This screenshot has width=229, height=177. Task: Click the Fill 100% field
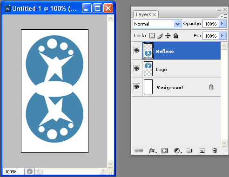pos(211,36)
